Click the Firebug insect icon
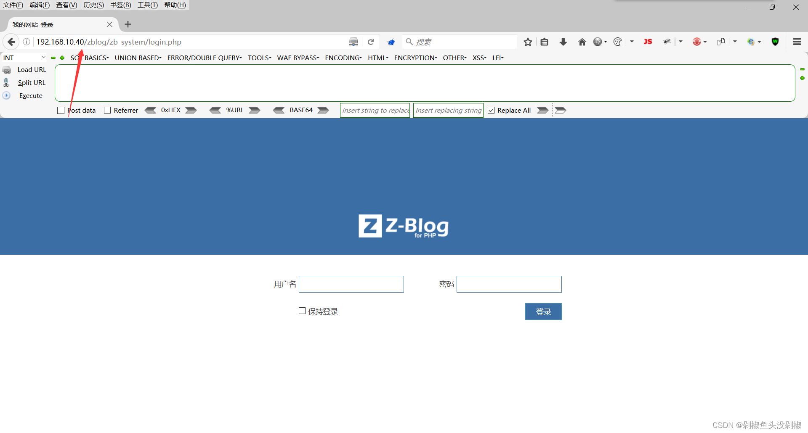This screenshot has height=433, width=808. (667, 42)
